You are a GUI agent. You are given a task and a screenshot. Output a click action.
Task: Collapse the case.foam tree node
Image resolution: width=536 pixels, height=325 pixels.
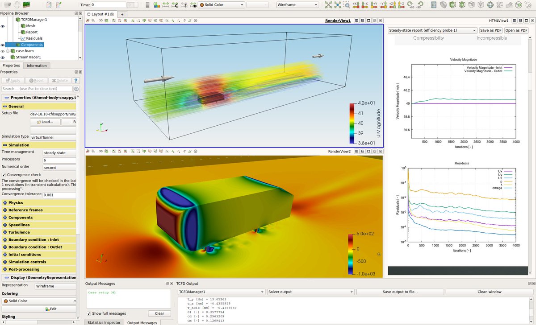[8, 51]
